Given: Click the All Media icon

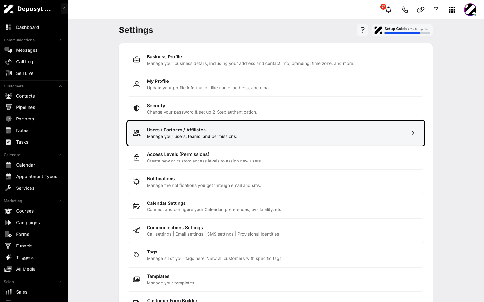Looking at the screenshot, I should (x=8, y=269).
